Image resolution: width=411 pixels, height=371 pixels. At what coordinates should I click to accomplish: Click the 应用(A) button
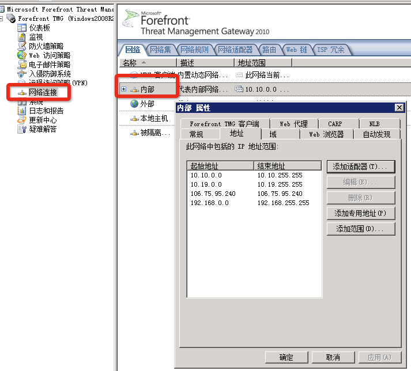click(x=380, y=357)
